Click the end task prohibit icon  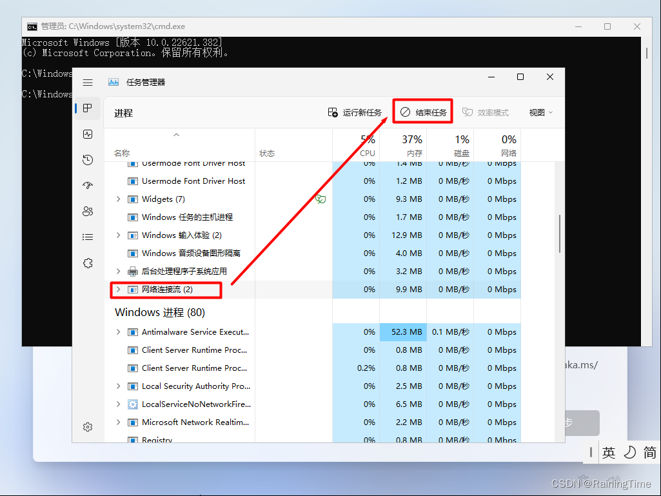(405, 112)
